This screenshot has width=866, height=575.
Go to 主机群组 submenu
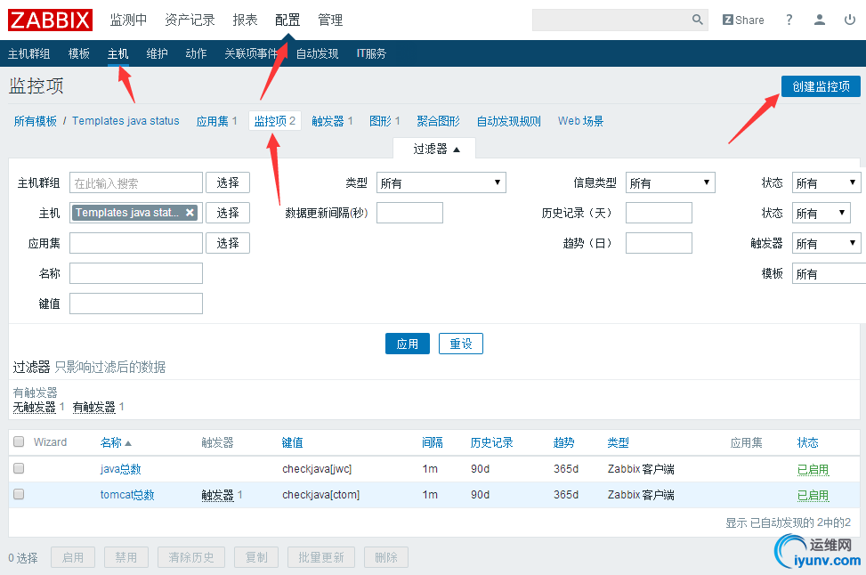point(28,53)
